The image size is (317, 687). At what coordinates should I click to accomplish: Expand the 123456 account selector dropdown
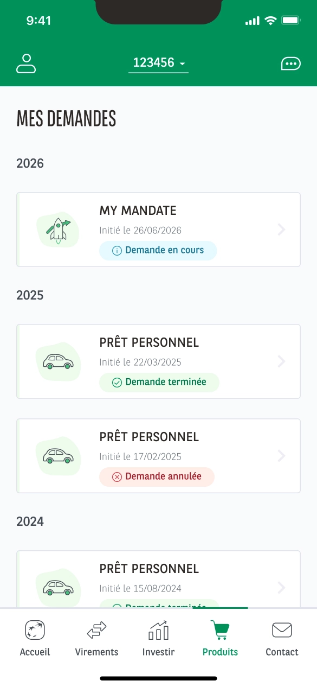coord(159,63)
